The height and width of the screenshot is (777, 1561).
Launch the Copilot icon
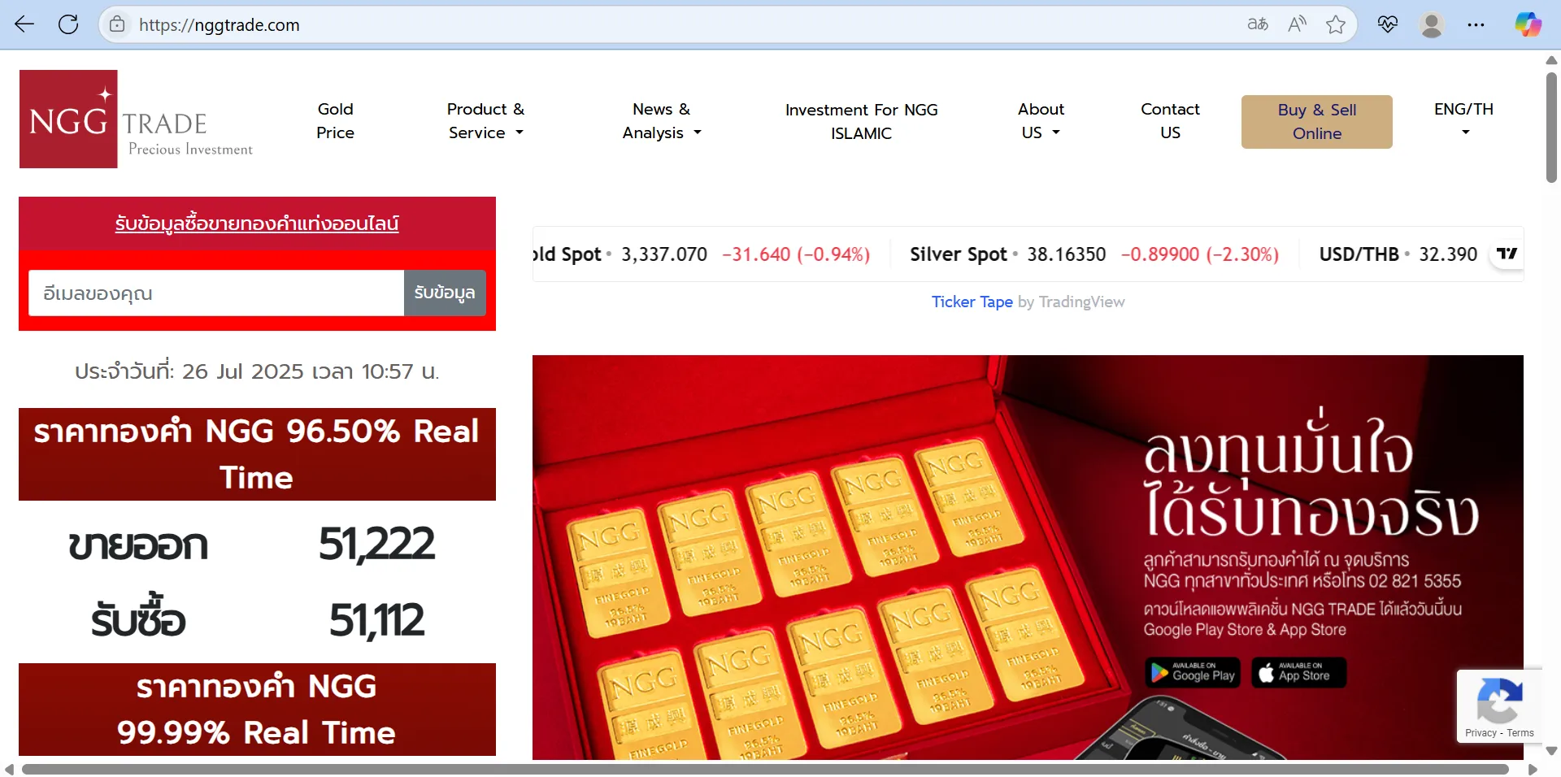tap(1528, 24)
